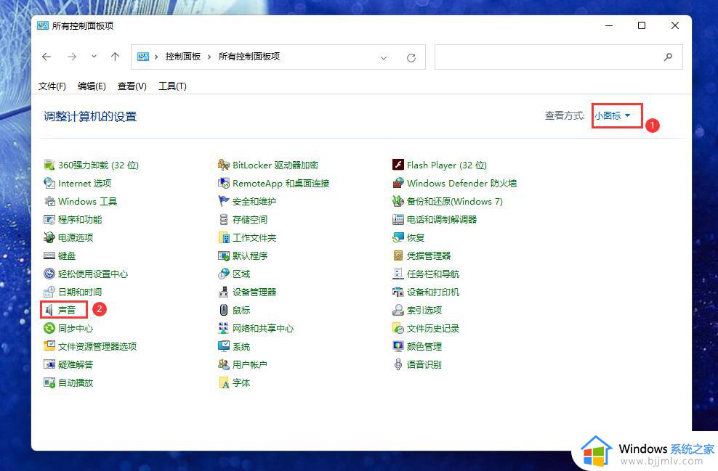The image size is (718, 471).
Task: Click the 恢复 recovery icon
Action: [x=398, y=238]
